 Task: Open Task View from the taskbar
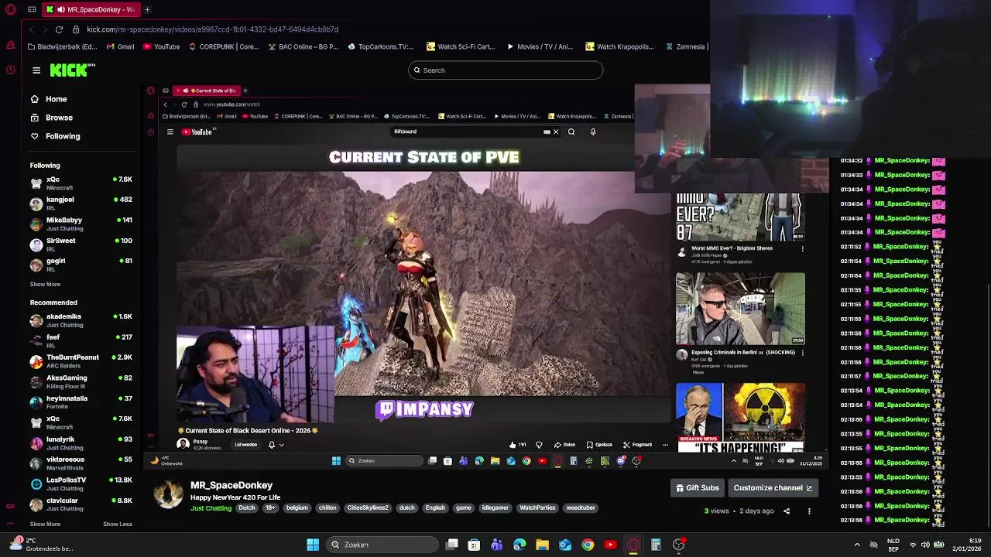[452, 545]
